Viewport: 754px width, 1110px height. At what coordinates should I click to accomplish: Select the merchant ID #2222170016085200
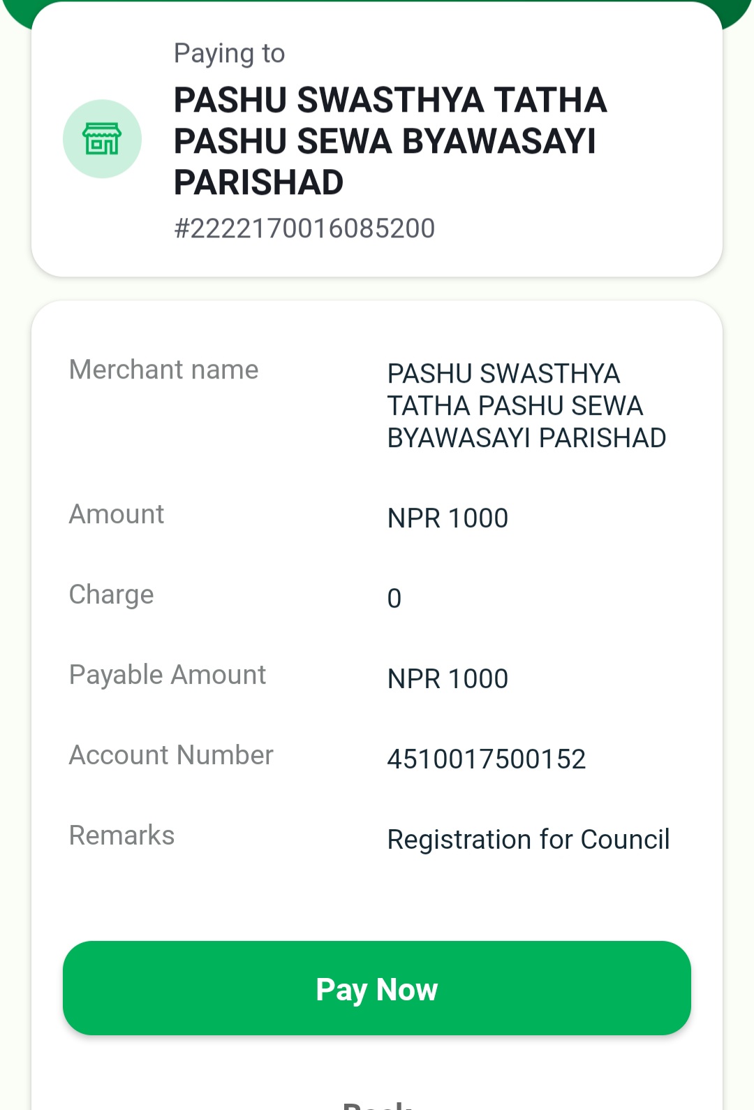(304, 228)
